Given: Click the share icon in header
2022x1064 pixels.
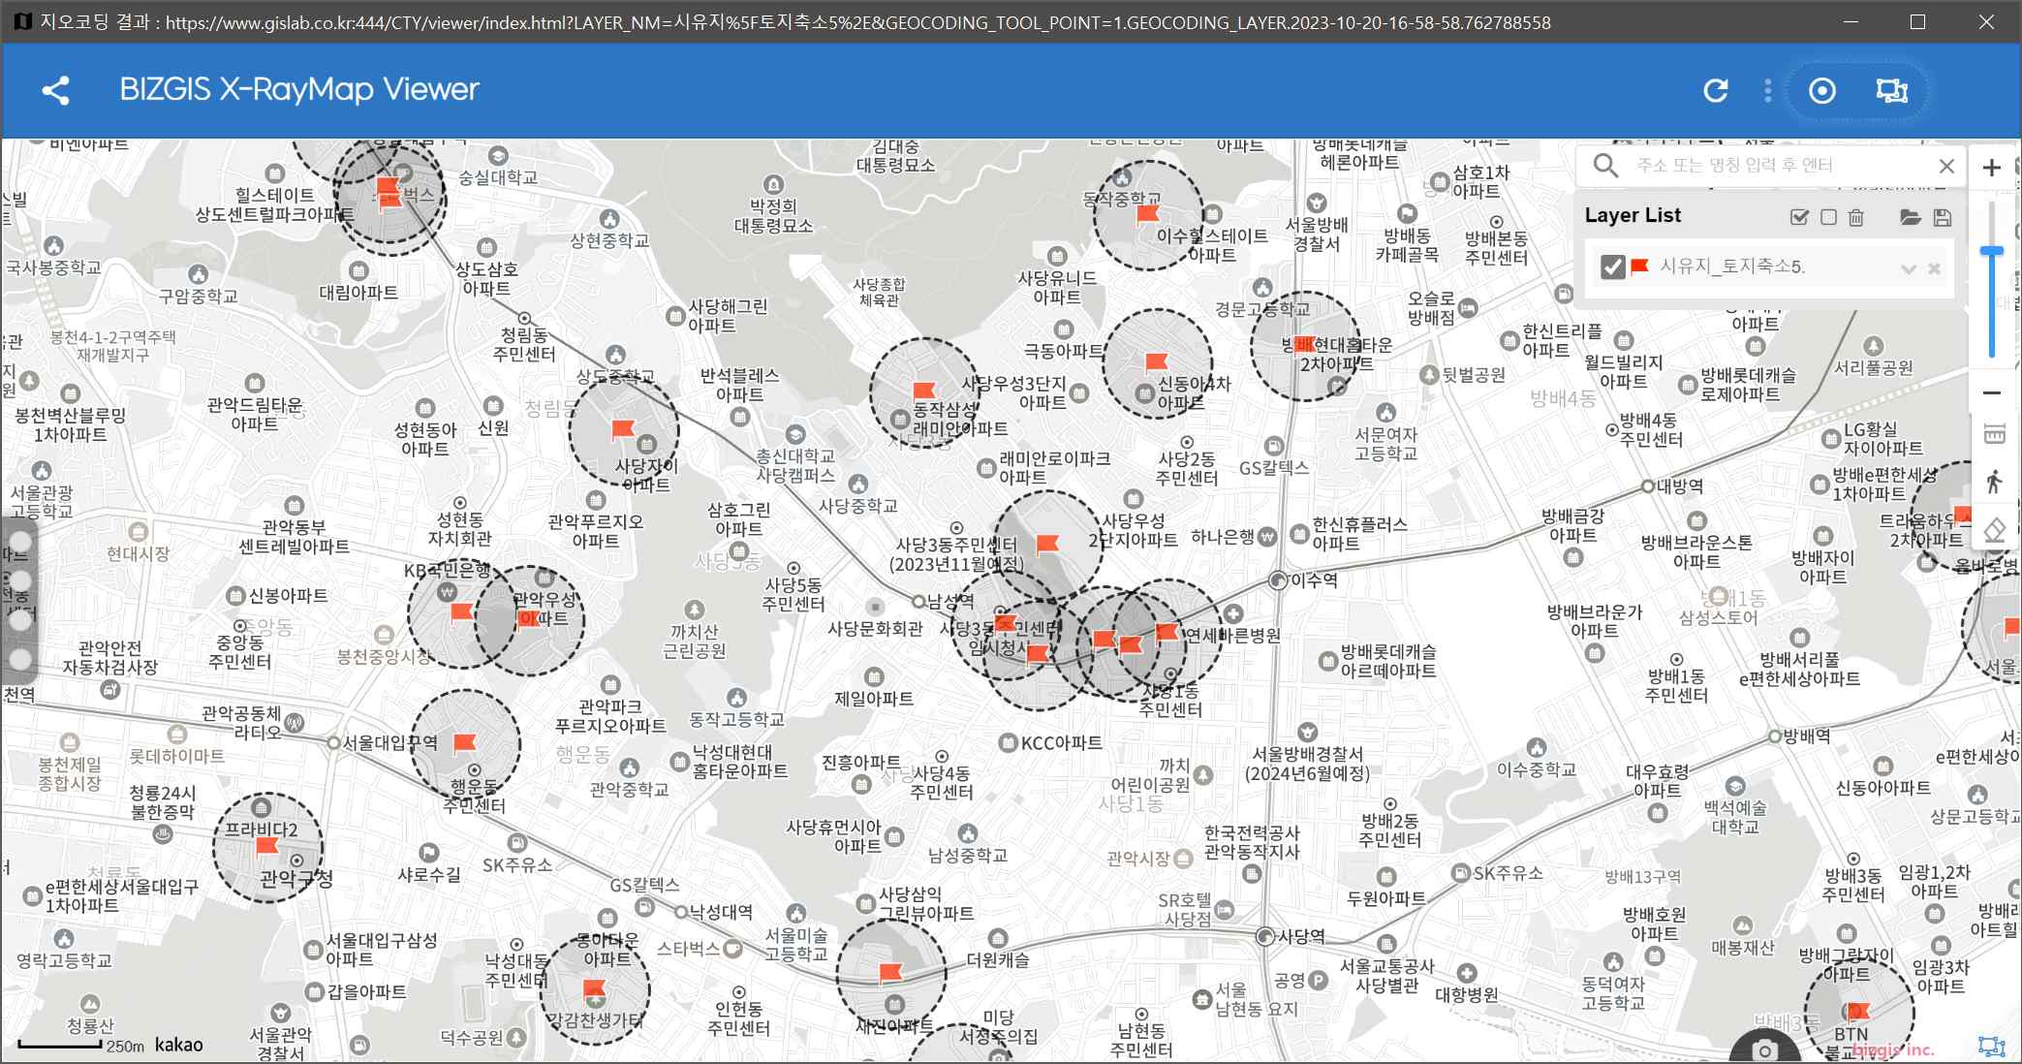Looking at the screenshot, I should click(x=56, y=91).
